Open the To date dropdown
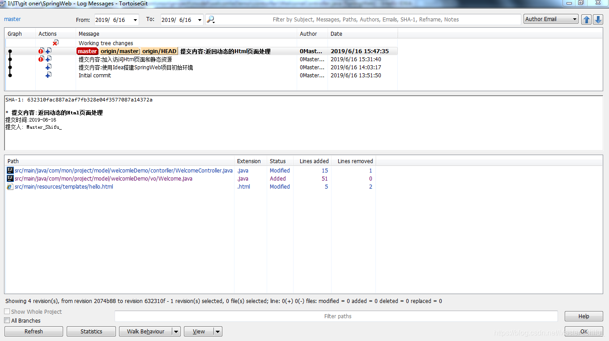The image size is (609, 341). [x=199, y=20]
